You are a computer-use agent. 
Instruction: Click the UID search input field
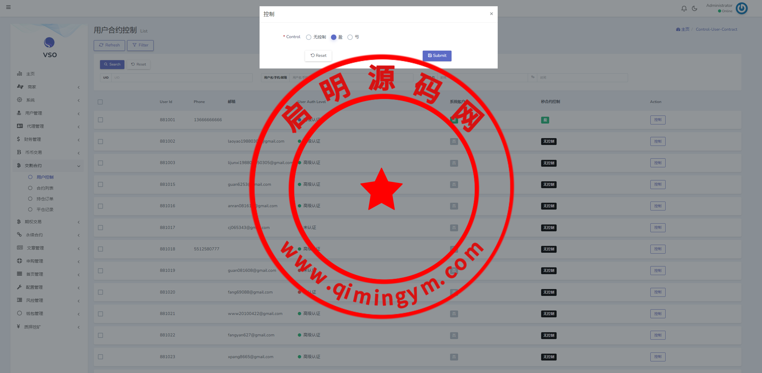pyautogui.click(x=182, y=78)
